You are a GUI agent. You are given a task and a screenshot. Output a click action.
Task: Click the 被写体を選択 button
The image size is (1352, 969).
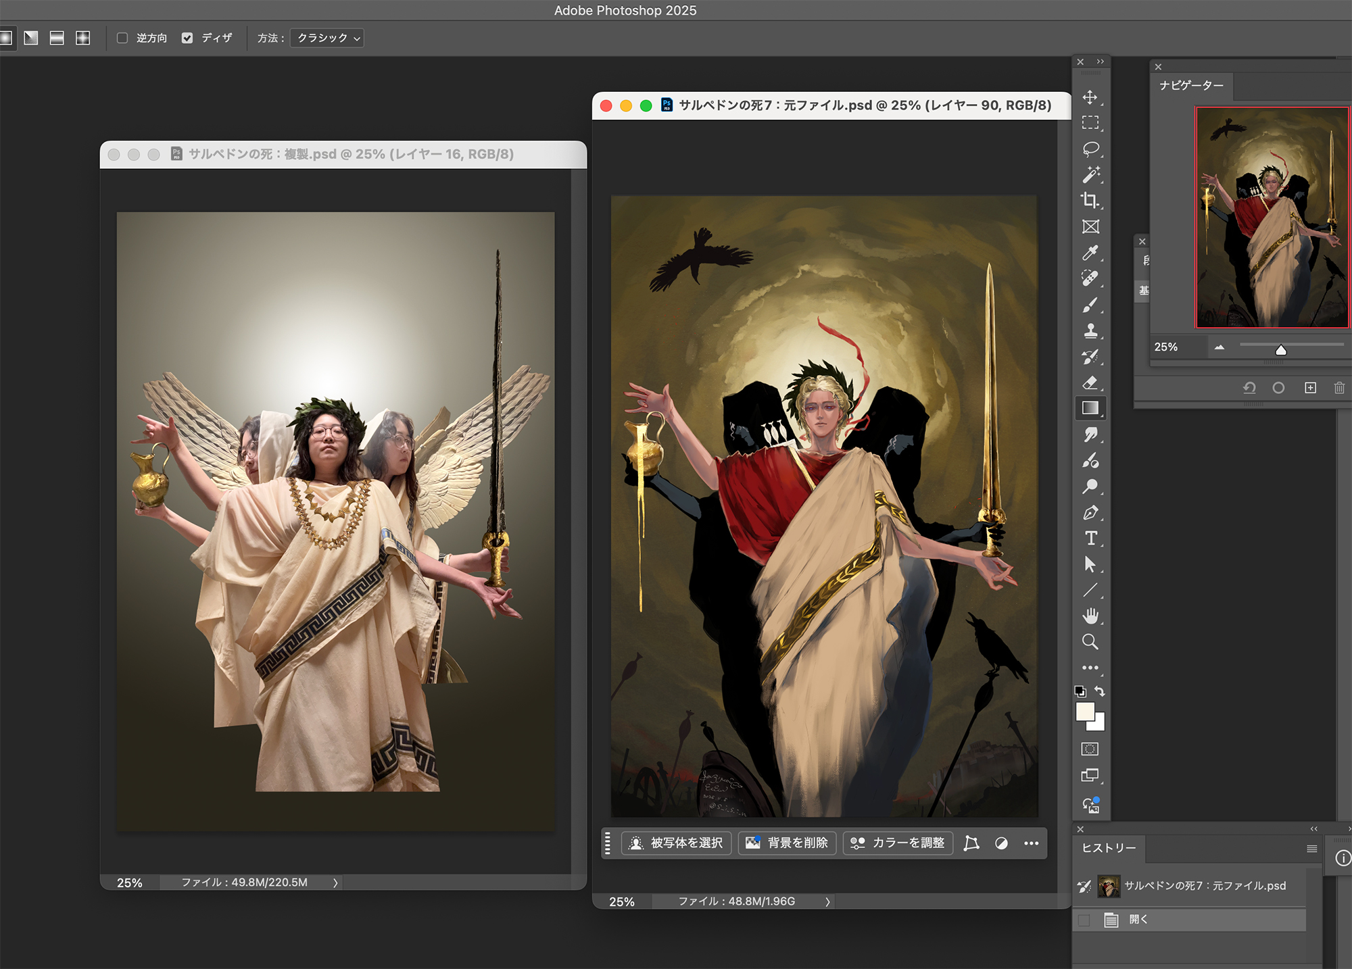pos(676,843)
